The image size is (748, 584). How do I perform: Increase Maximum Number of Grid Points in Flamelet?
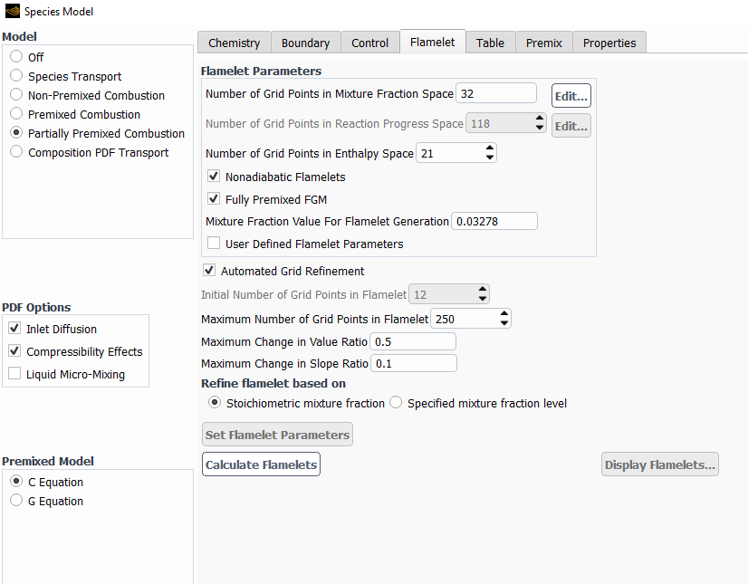click(x=503, y=314)
